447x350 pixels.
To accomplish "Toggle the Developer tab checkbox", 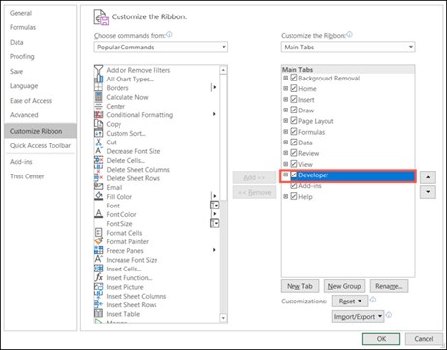I will 293,175.
